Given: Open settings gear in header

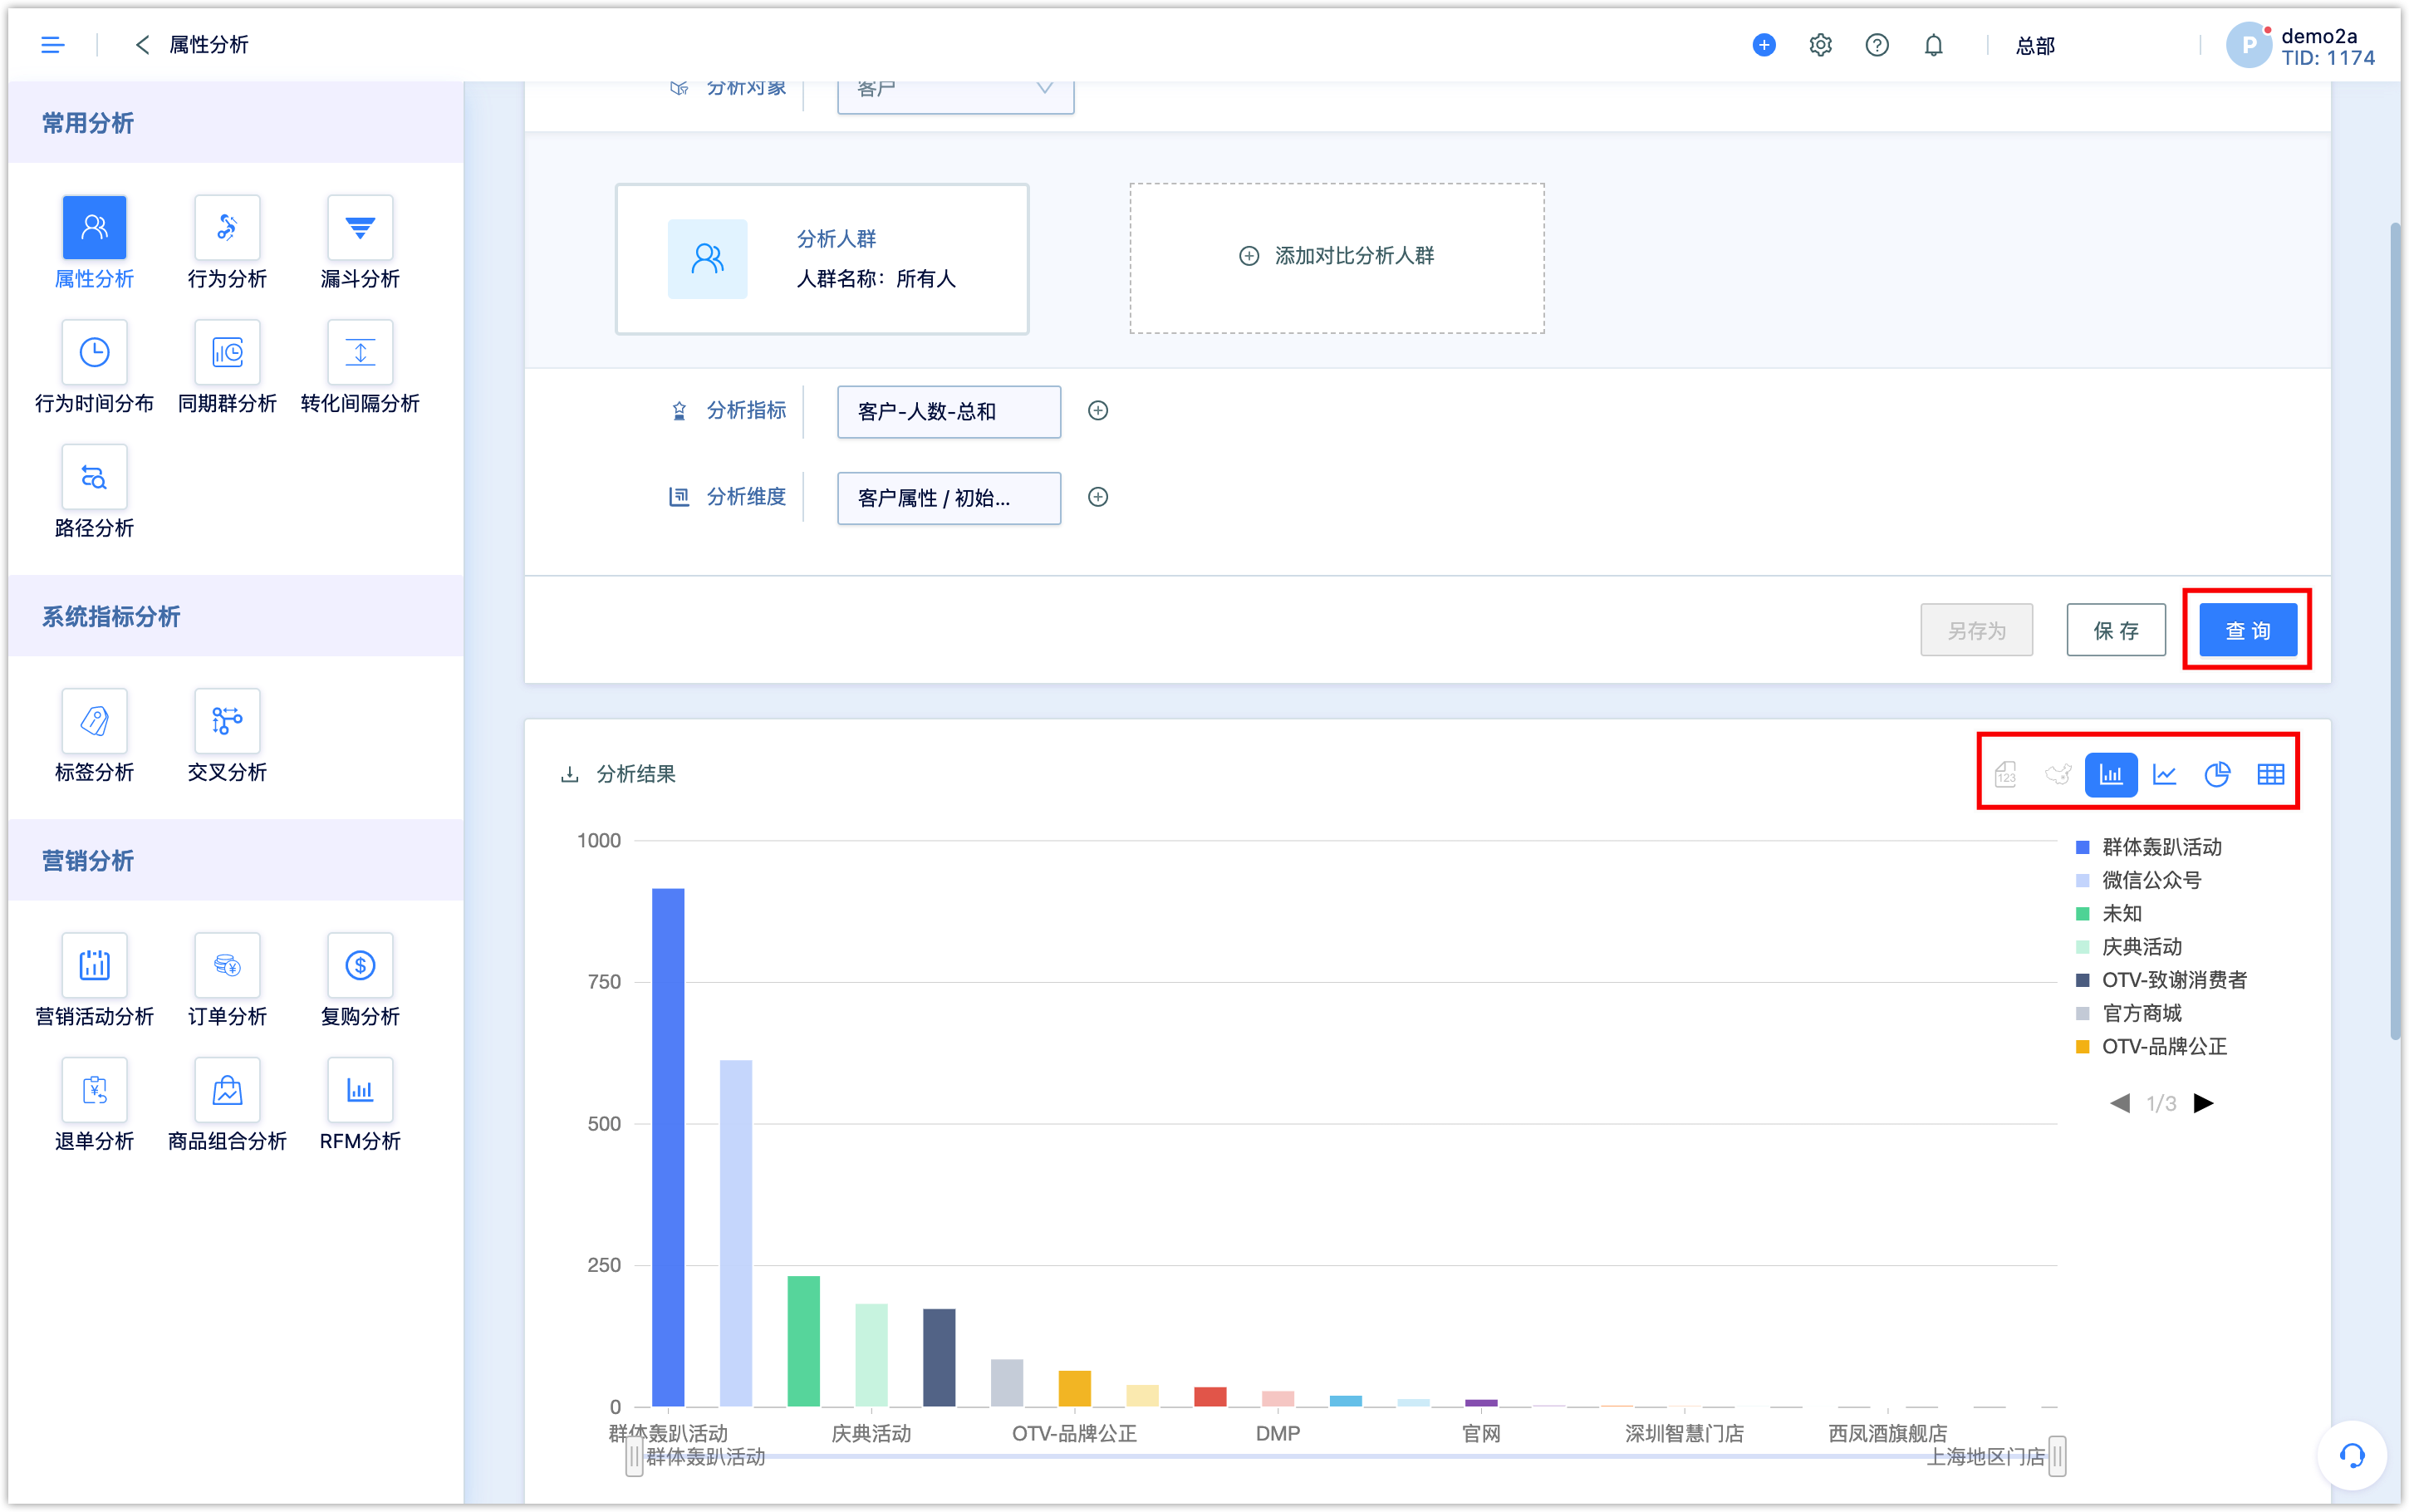Looking at the screenshot, I should point(1820,45).
